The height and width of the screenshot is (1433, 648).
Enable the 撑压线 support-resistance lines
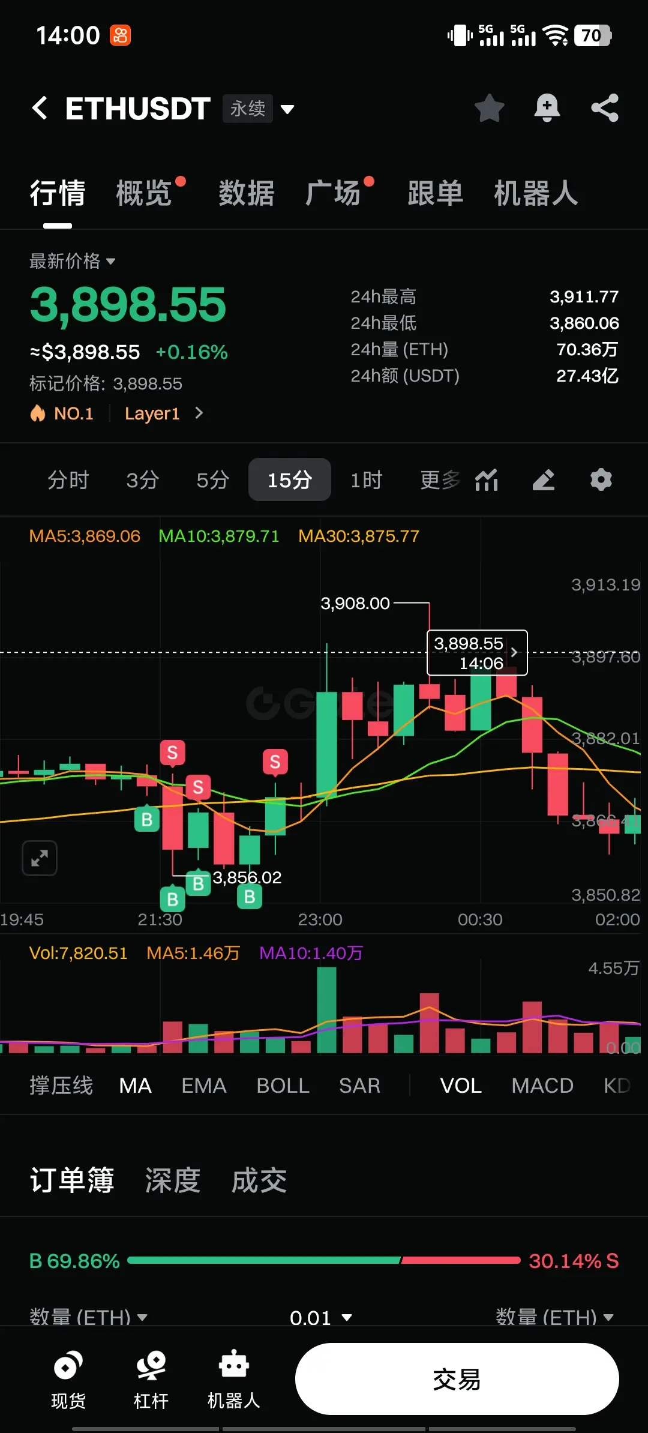point(61,1086)
